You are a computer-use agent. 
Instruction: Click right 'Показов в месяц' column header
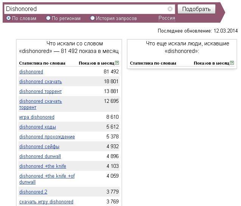coord(211,63)
